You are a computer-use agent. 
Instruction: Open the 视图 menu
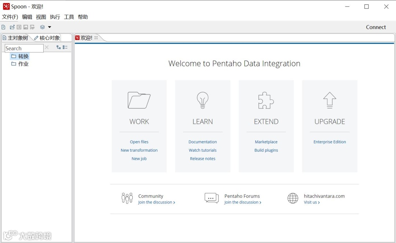tap(41, 17)
